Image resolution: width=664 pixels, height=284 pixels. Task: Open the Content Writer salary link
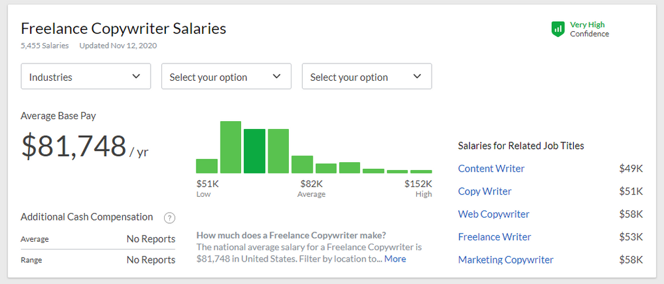491,169
